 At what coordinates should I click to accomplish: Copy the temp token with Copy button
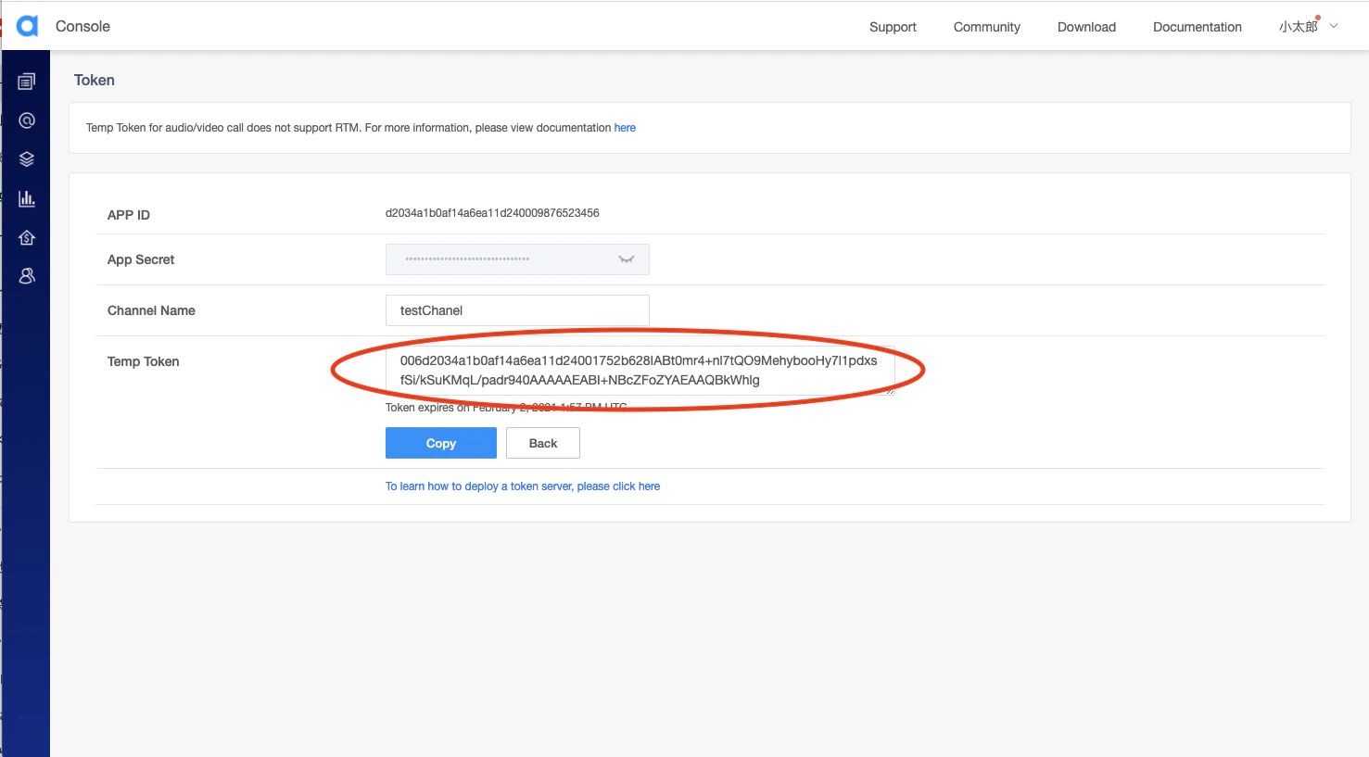pos(441,443)
